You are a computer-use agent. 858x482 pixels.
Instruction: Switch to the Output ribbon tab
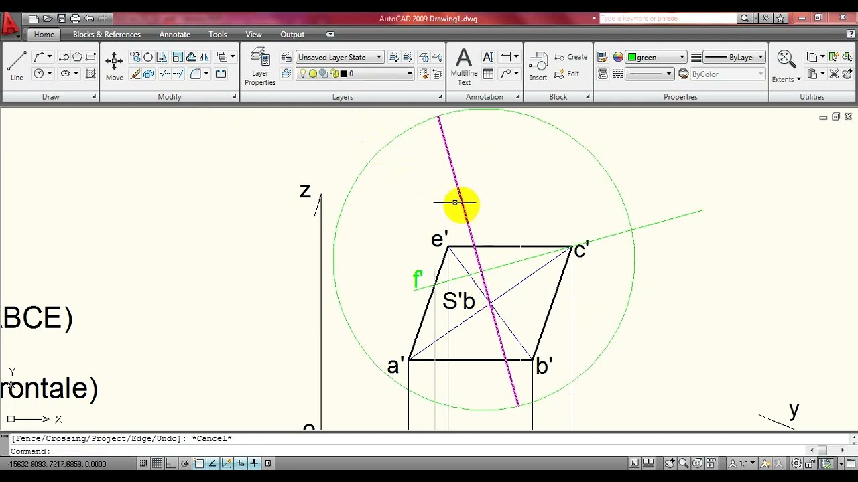click(292, 34)
